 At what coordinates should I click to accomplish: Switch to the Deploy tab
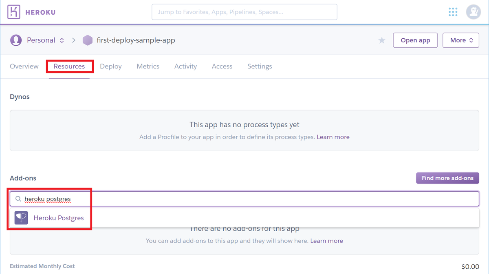[x=111, y=66]
